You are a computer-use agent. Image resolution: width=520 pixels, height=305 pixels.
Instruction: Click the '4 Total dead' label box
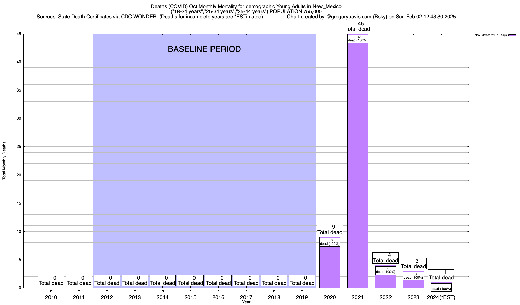click(x=385, y=258)
